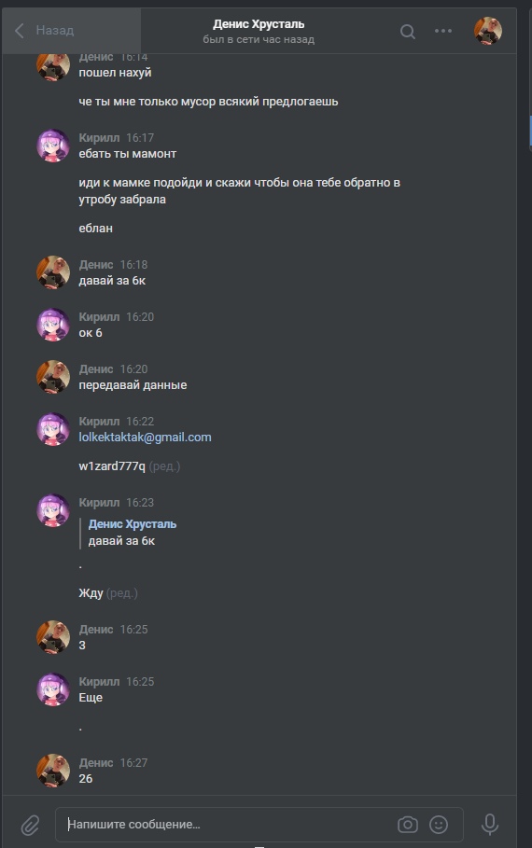
Task: Open the search icon in chat header
Action: [x=408, y=32]
